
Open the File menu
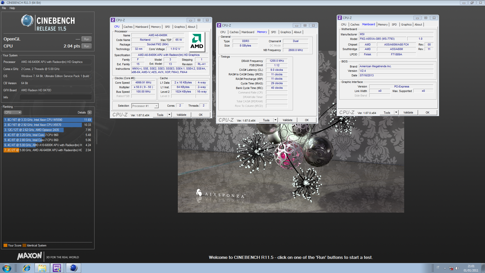point(4,8)
